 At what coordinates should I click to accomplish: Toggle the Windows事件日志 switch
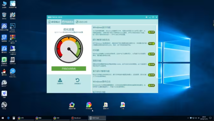point(151,85)
